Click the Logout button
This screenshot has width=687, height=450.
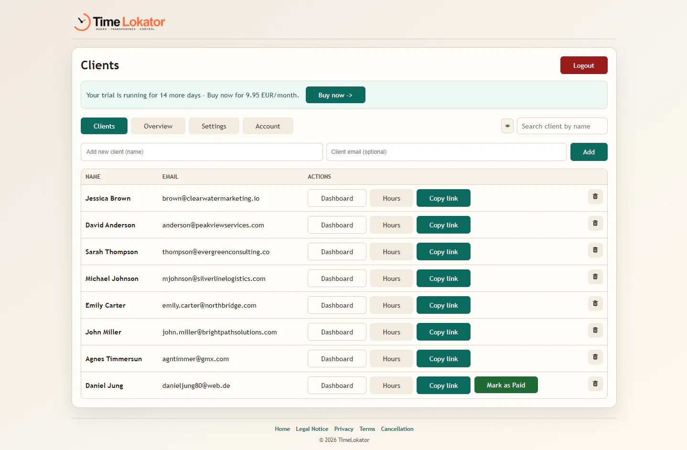pos(584,65)
